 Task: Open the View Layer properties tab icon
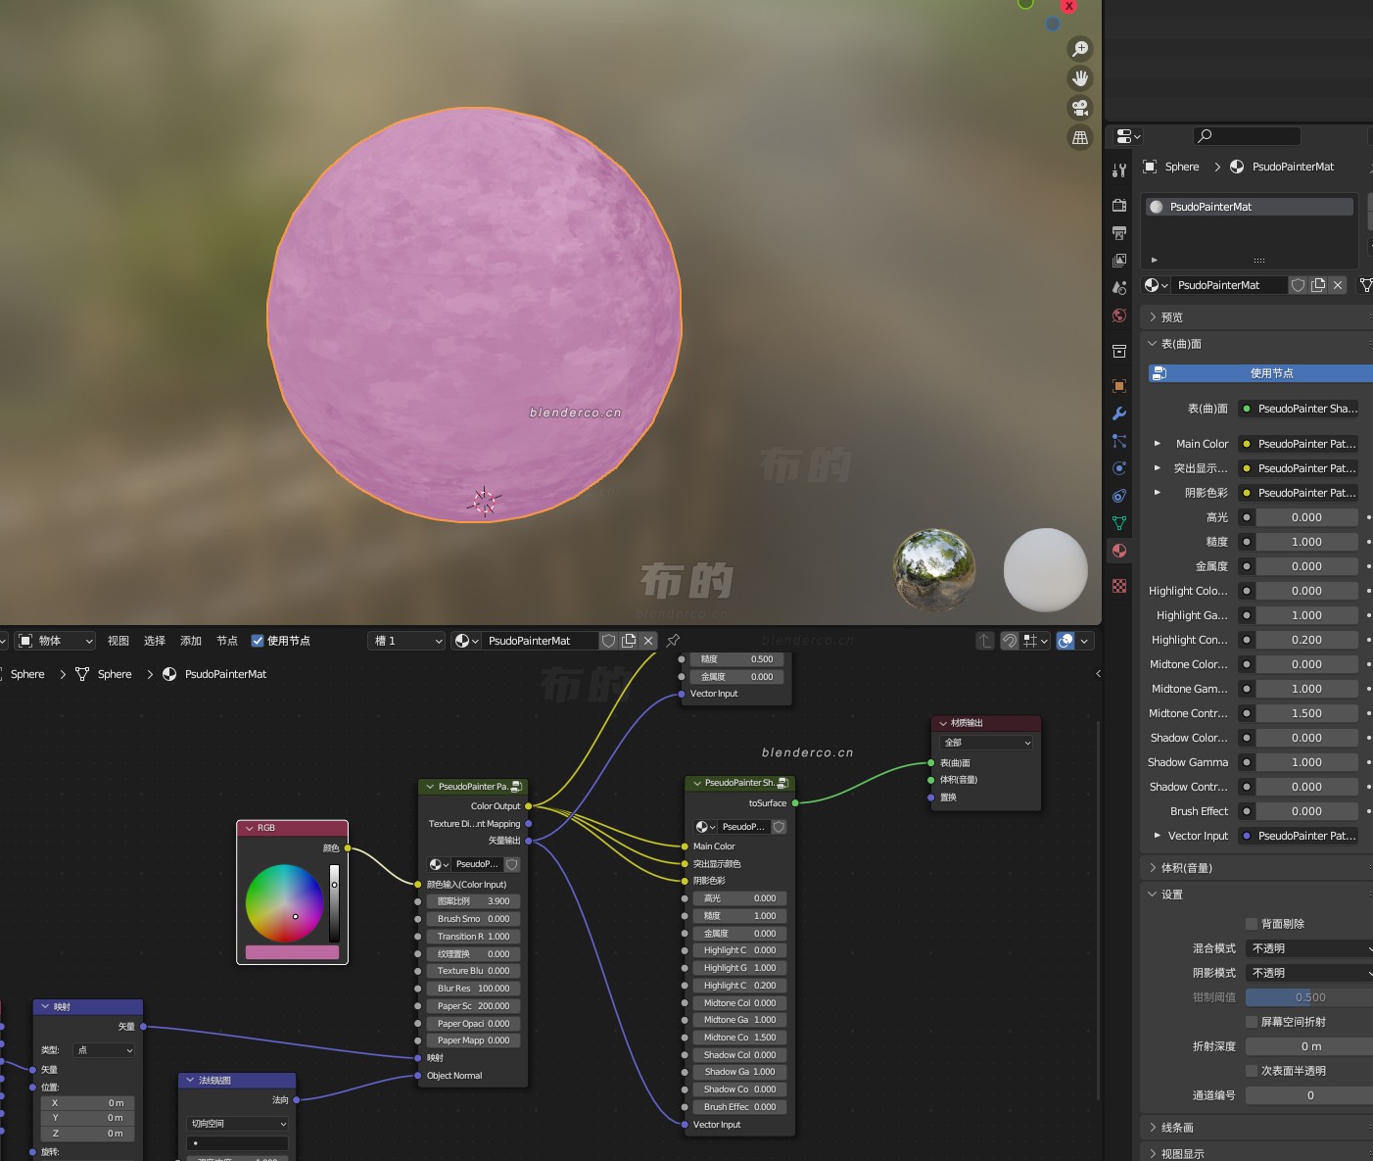(1119, 261)
